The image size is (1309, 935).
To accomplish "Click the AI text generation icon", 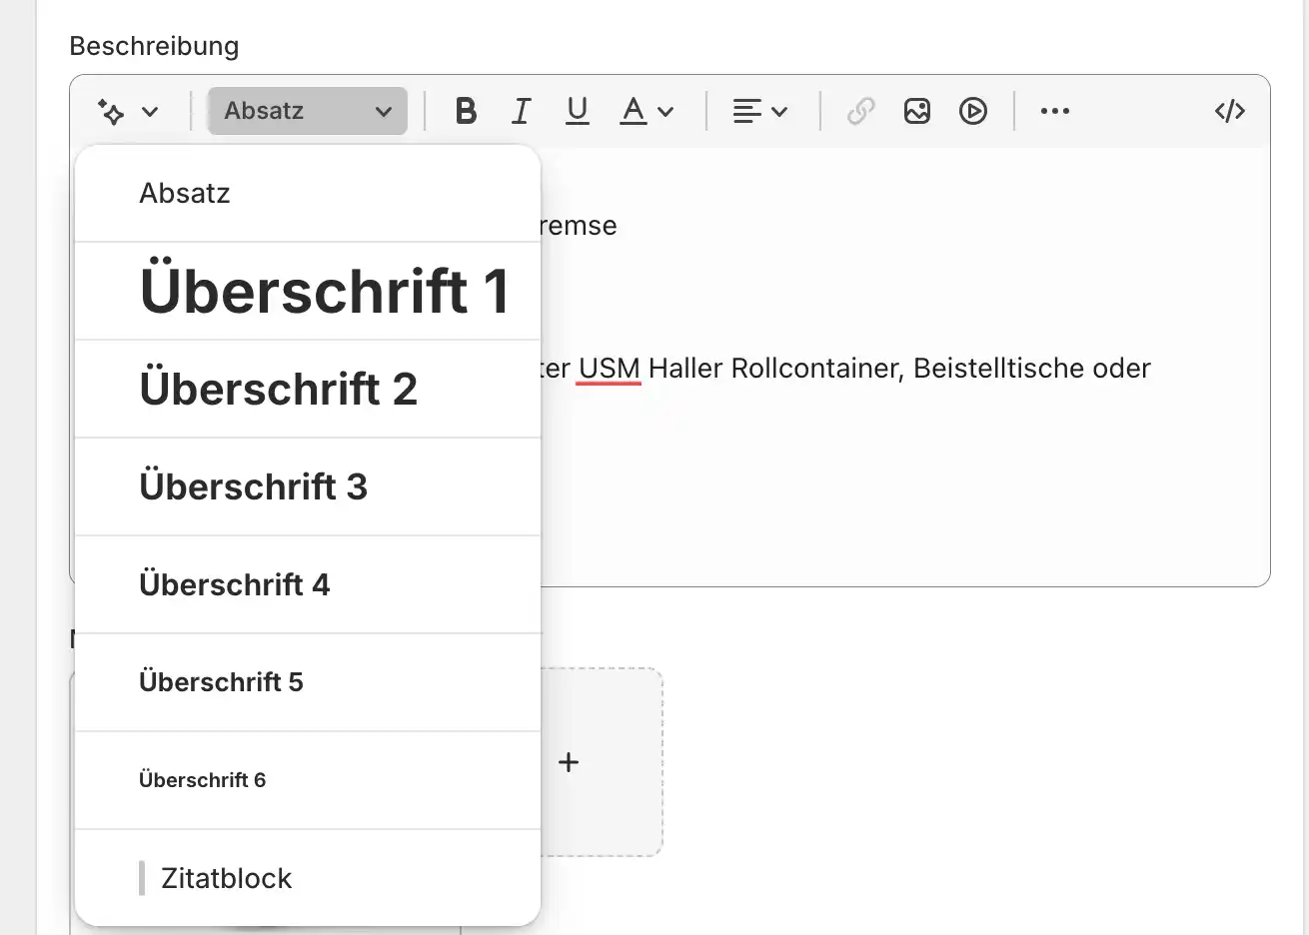I will [113, 111].
